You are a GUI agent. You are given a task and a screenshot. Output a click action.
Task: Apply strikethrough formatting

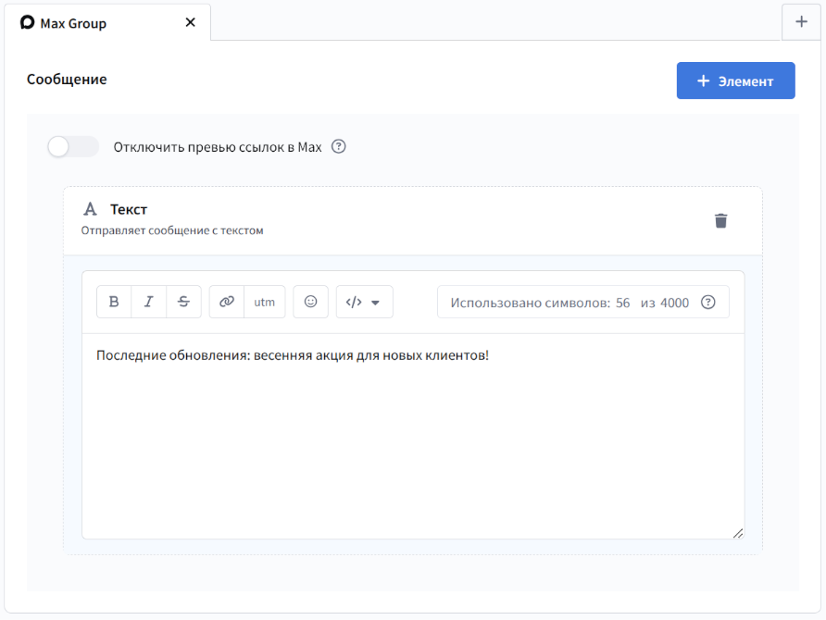[183, 302]
